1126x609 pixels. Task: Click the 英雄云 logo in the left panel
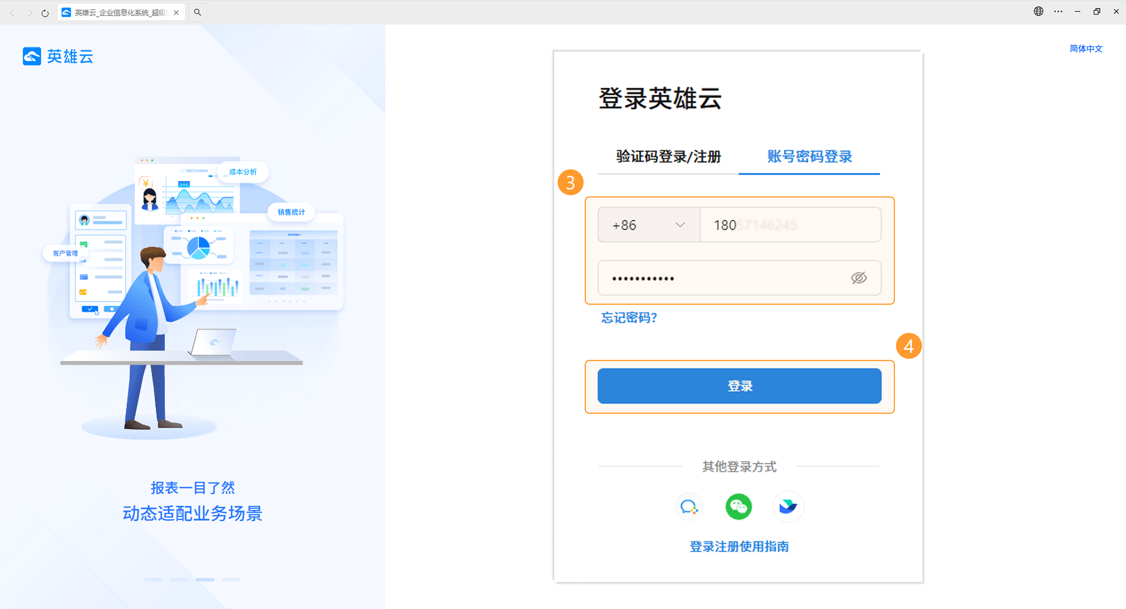(58, 56)
